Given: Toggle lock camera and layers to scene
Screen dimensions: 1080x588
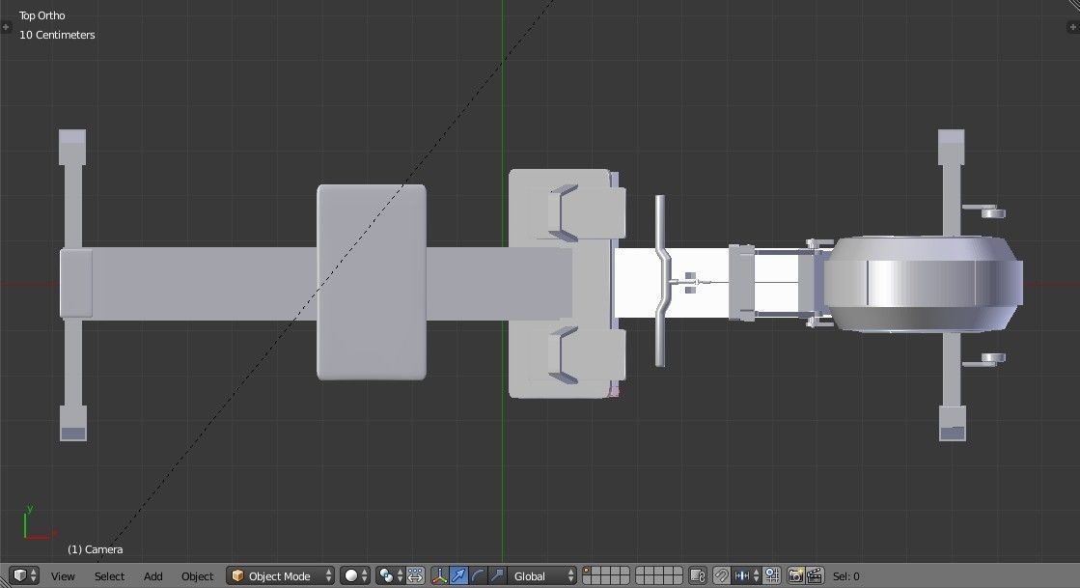Looking at the screenshot, I should tap(698, 575).
